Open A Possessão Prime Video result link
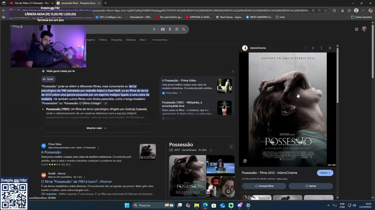This screenshot has height=210, width=375. tap(51, 152)
